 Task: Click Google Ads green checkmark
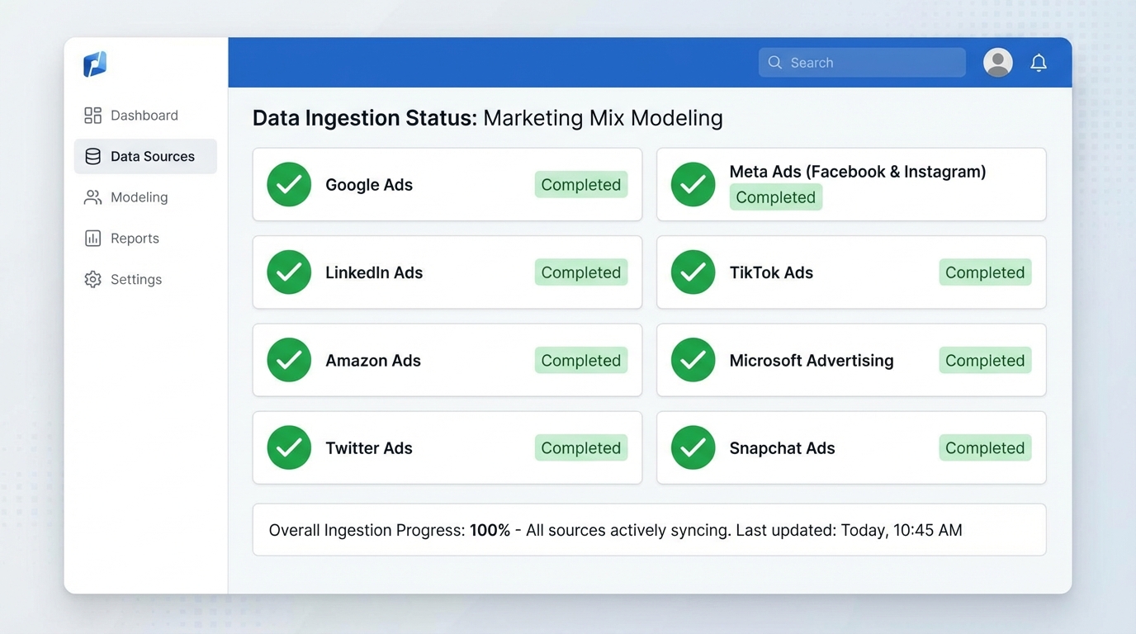289,185
